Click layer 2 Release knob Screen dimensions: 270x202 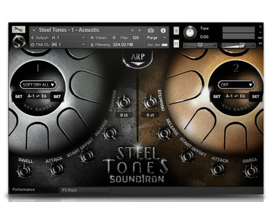point(164,133)
